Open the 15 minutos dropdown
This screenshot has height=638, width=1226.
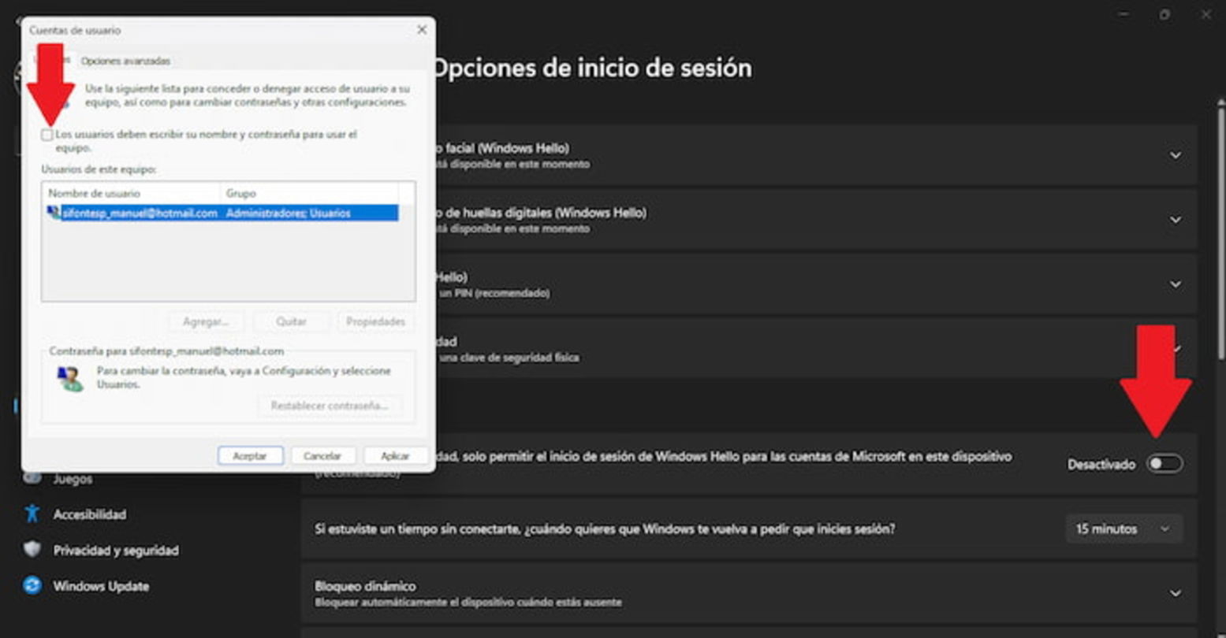pyautogui.click(x=1124, y=529)
